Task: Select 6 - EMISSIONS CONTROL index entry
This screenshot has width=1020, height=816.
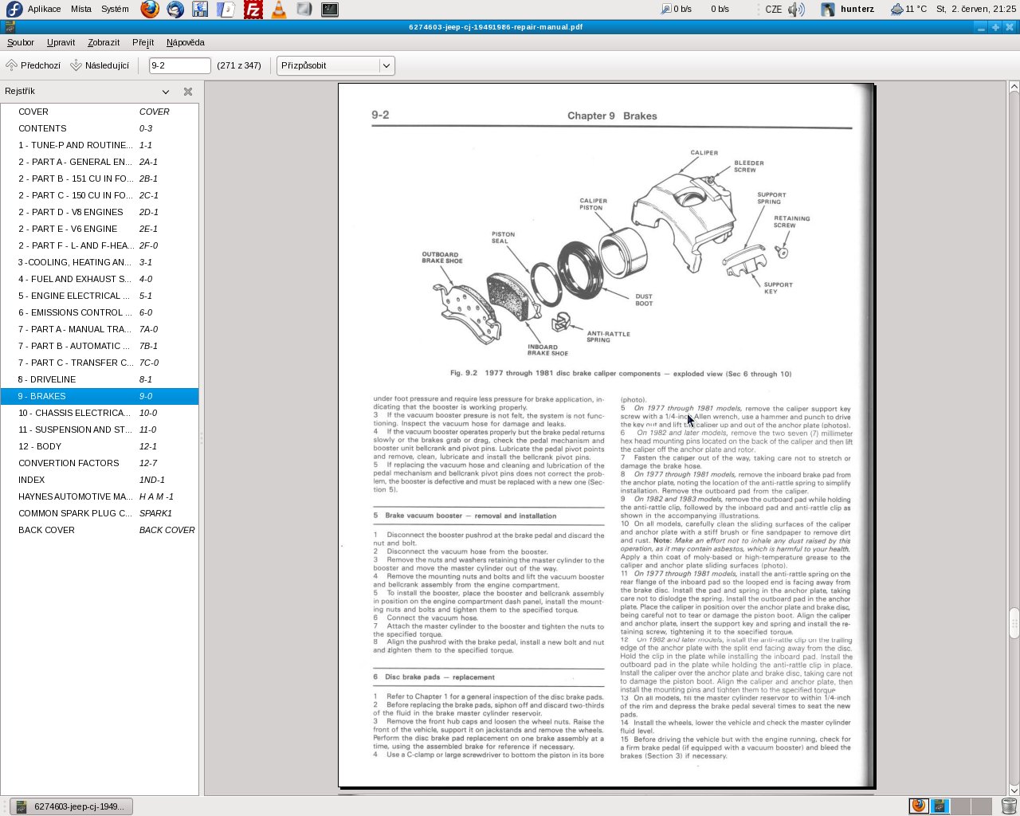Action: 100,312
